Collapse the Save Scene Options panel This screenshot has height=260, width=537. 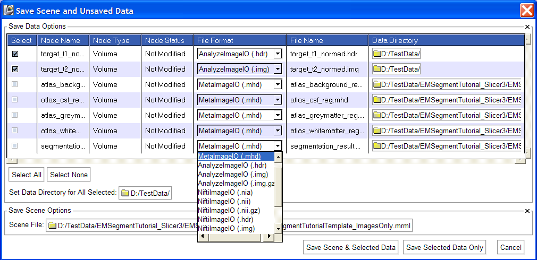tap(527, 211)
